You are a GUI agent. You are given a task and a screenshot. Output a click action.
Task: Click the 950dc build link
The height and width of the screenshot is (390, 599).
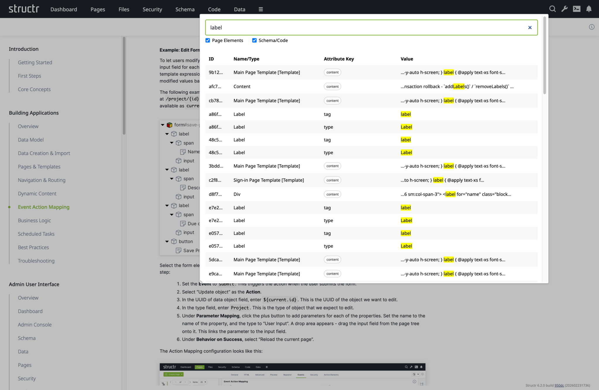coord(559,385)
